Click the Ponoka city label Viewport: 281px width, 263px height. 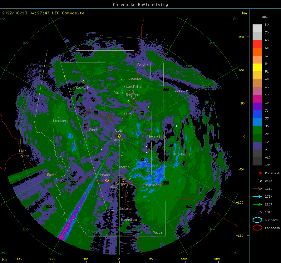[x=142, y=64]
